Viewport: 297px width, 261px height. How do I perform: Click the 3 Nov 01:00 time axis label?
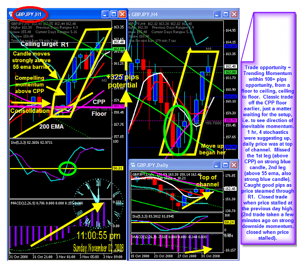pyautogui.click(x=66, y=257)
